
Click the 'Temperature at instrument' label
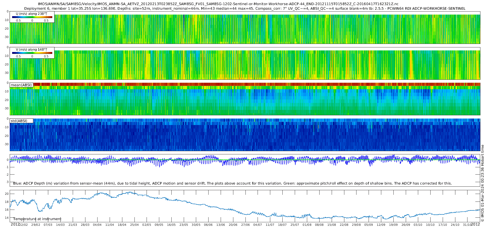[x=37, y=219]
